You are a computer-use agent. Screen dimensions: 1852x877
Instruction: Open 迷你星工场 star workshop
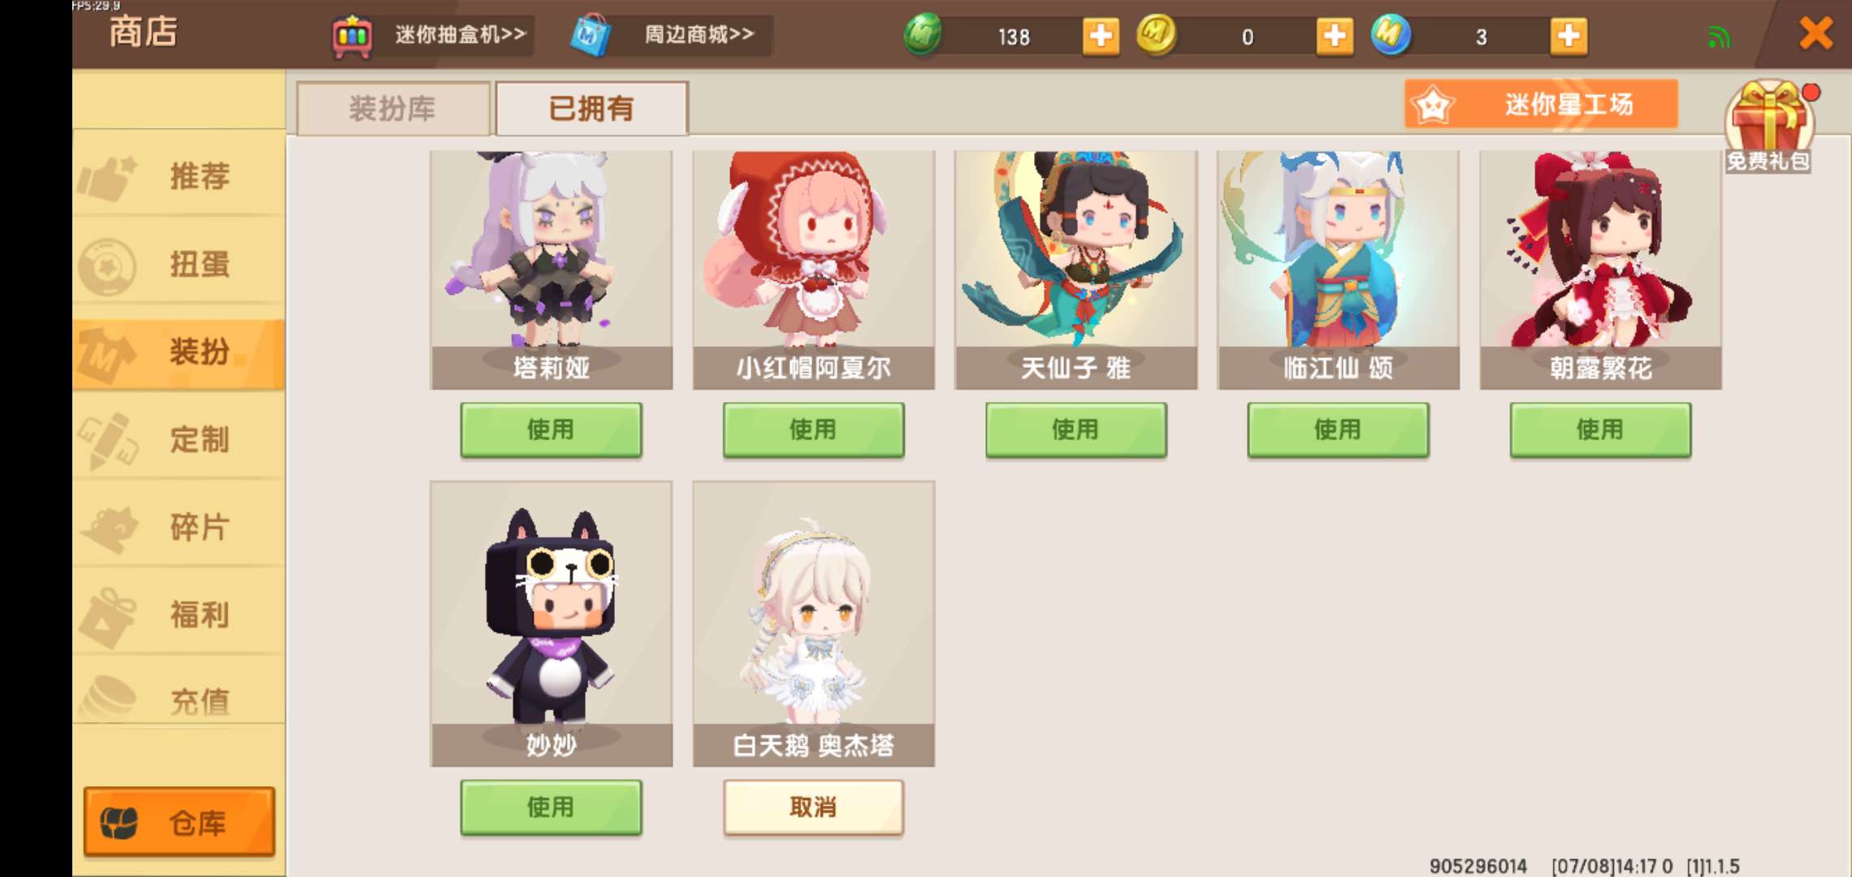[1541, 104]
